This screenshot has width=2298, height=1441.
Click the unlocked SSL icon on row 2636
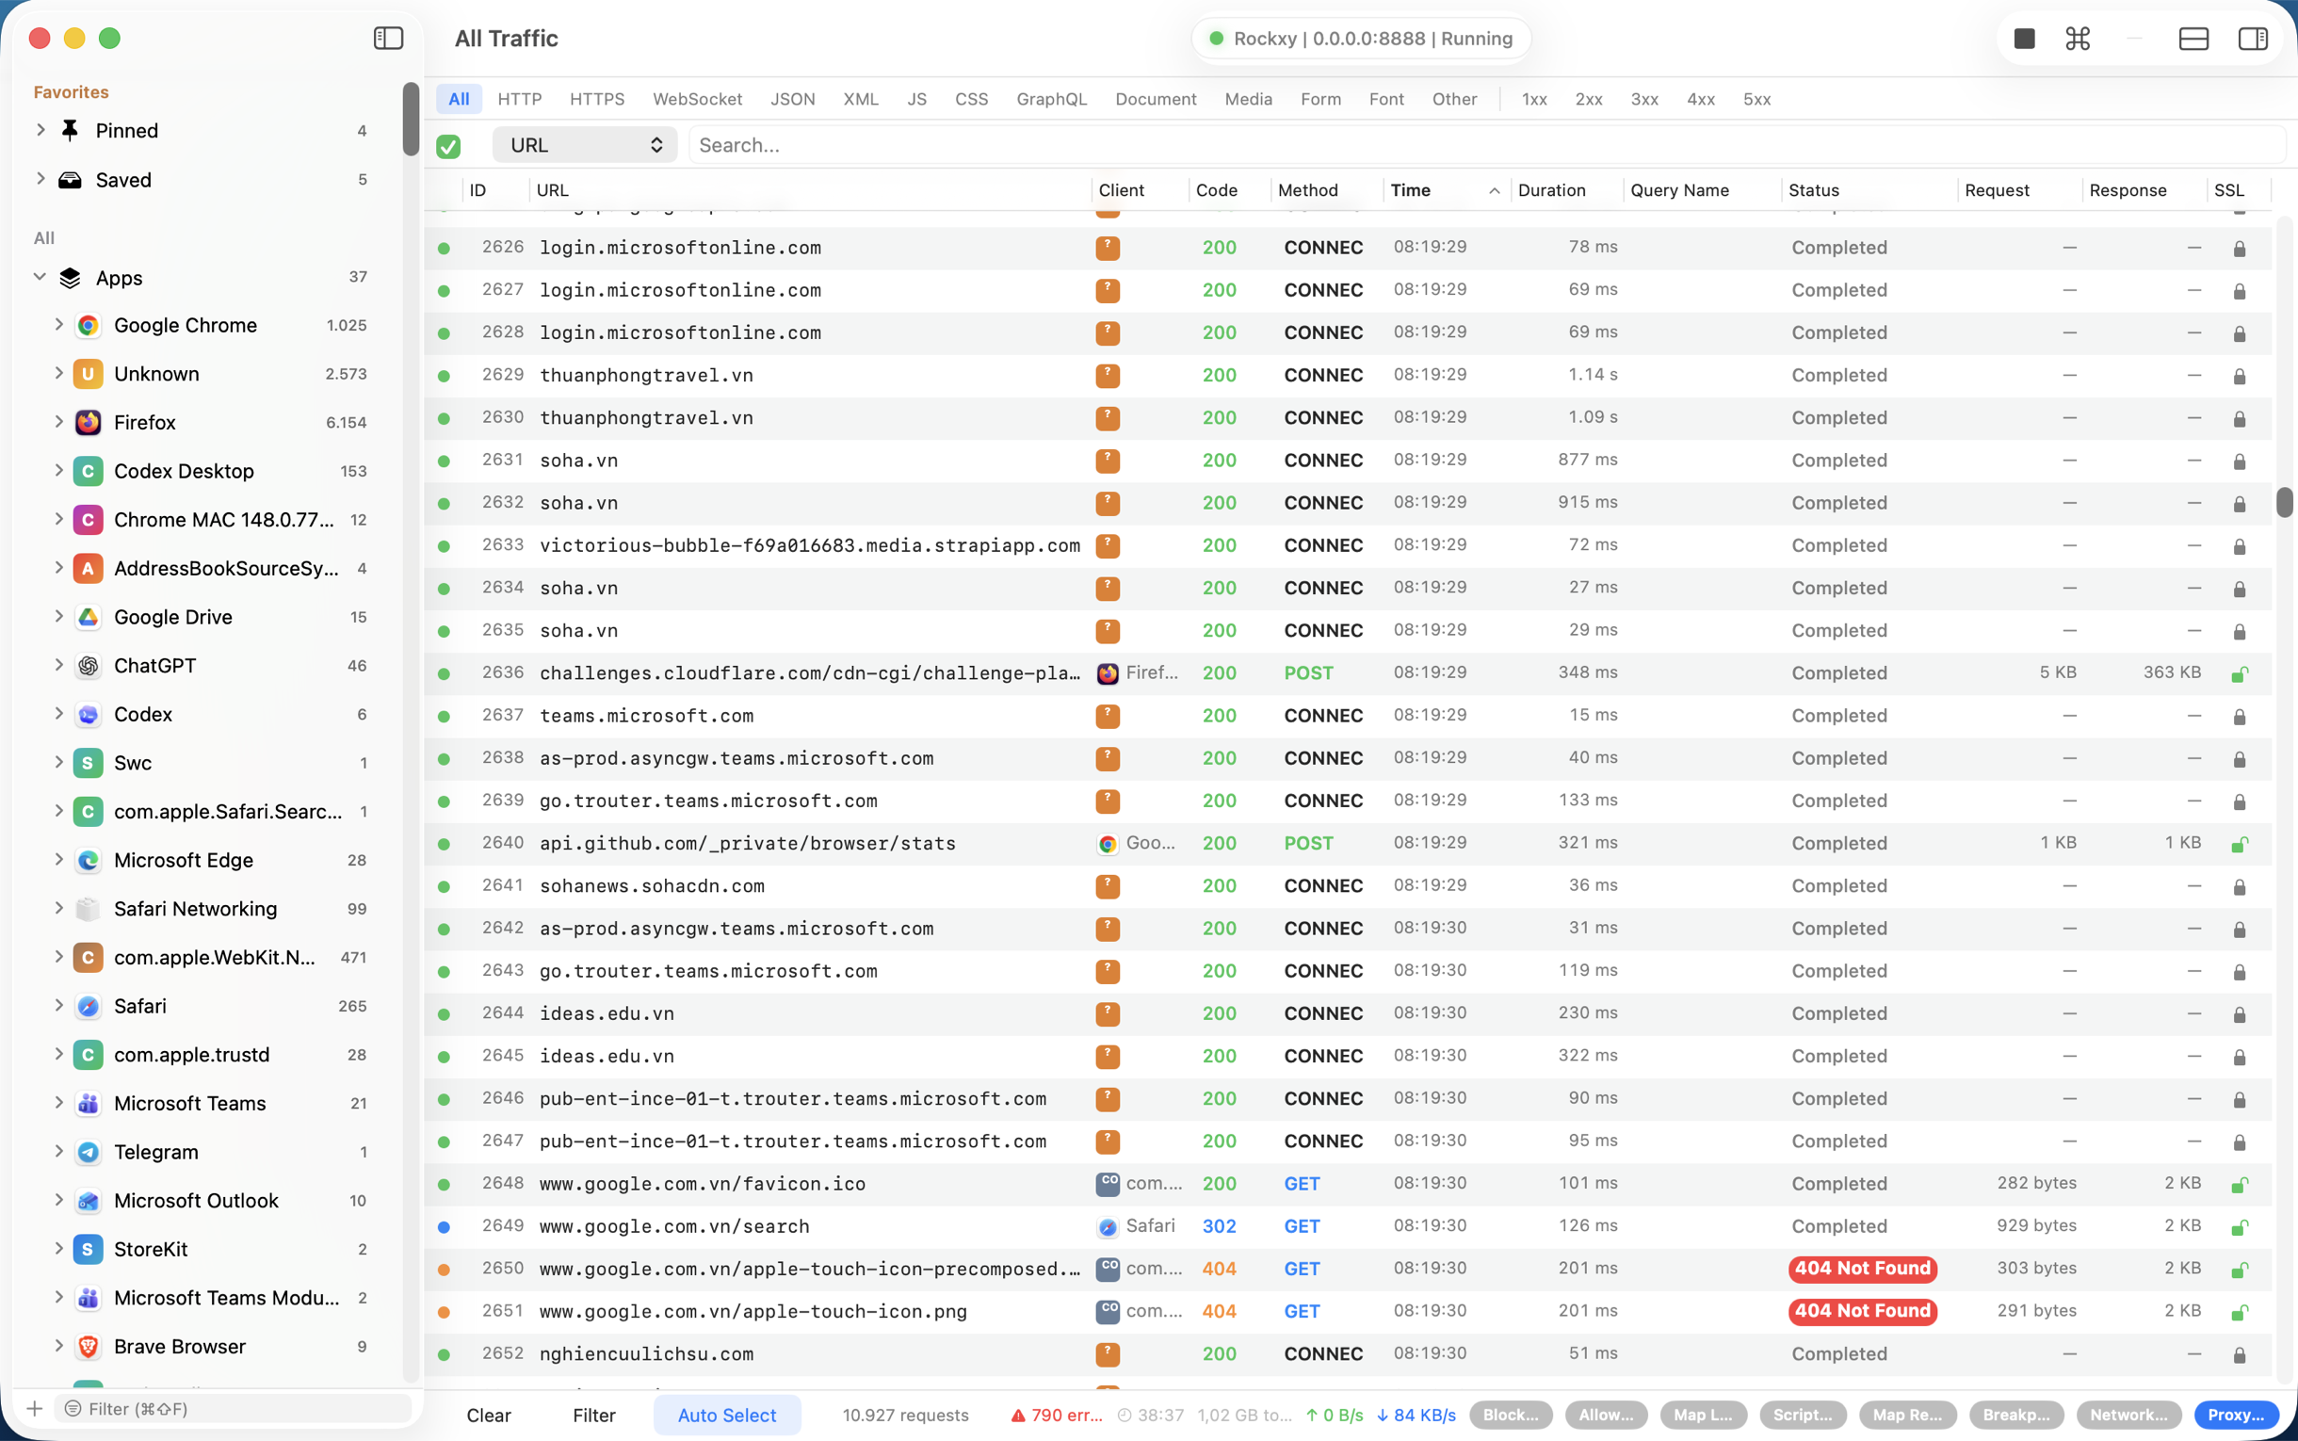coord(2240,673)
